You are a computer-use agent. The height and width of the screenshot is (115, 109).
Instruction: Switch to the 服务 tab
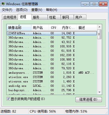[x=40, y=17]
